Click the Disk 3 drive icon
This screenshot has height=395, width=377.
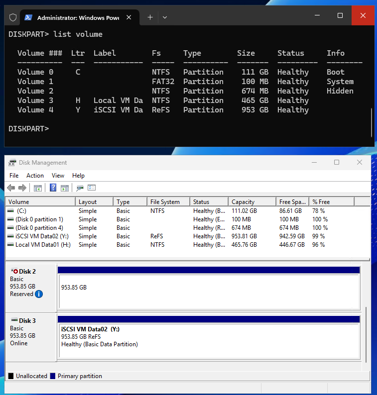(x=14, y=320)
